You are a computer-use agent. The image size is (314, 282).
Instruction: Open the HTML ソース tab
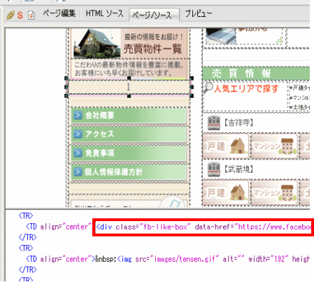point(104,13)
